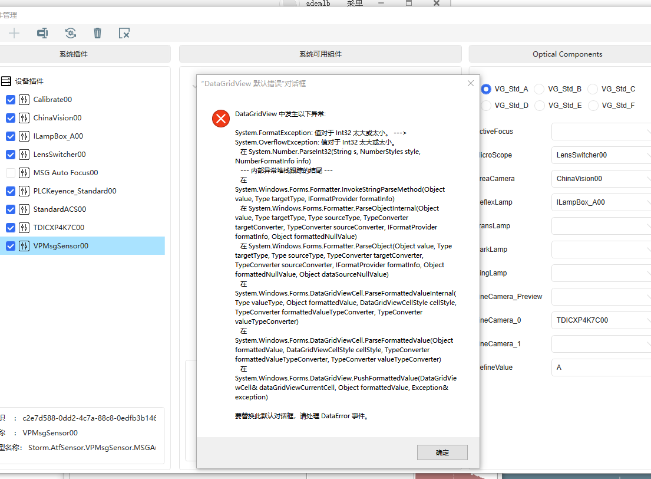Image resolution: width=651 pixels, height=479 pixels.
Task: Click the slider icon beside LensSwitcher00
Action: (24, 155)
